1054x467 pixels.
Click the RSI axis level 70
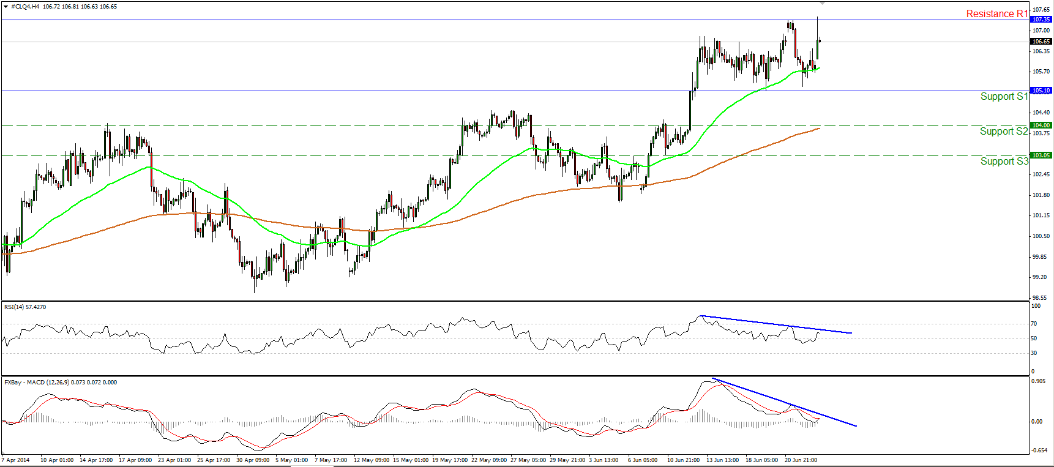[x=1034, y=324]
